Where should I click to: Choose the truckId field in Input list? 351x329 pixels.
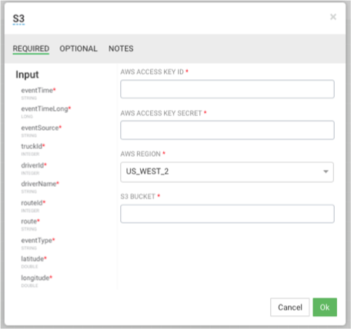click(33, 149)
